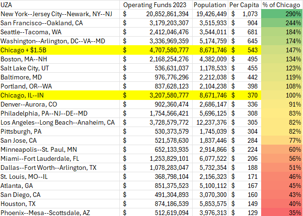Click the 77% cell
Screen dimensions: 303x216
click(x=282, y=140)
